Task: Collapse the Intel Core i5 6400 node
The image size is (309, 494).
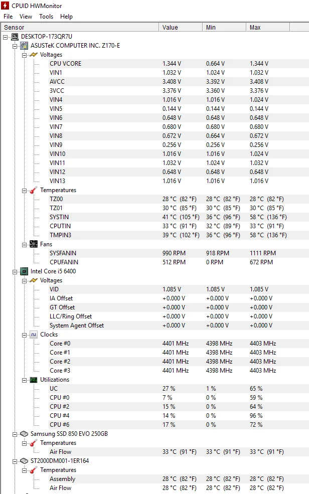Action: [15, 272]
